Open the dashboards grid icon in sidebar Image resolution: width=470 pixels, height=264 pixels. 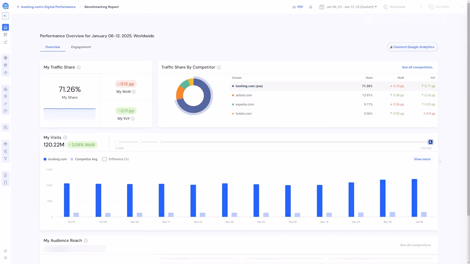click(6, 35)
